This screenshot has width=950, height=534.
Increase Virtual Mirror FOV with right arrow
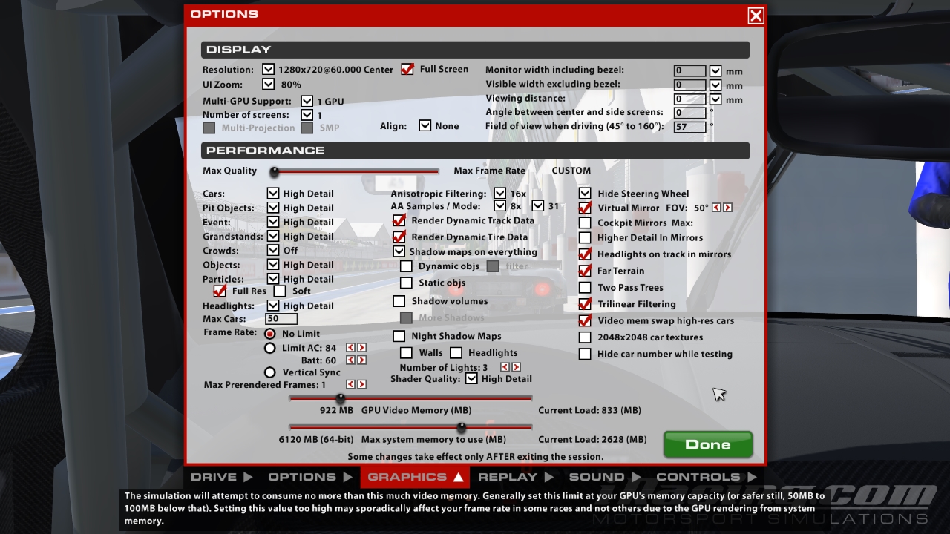[x=728, y=208]
